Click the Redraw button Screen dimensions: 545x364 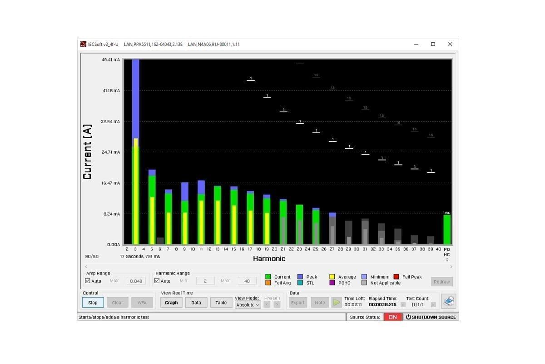(x=441, y=281)
